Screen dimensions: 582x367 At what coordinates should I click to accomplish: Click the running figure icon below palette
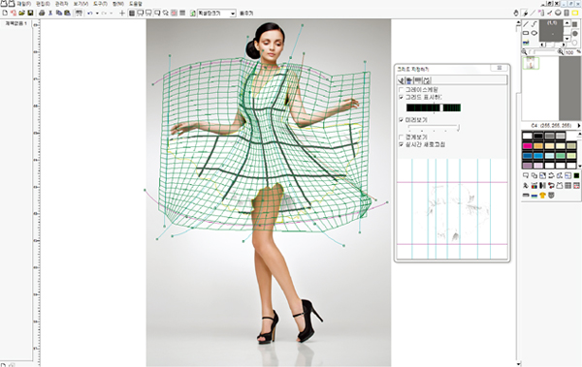pyautogui.click(x=526, y=185)
